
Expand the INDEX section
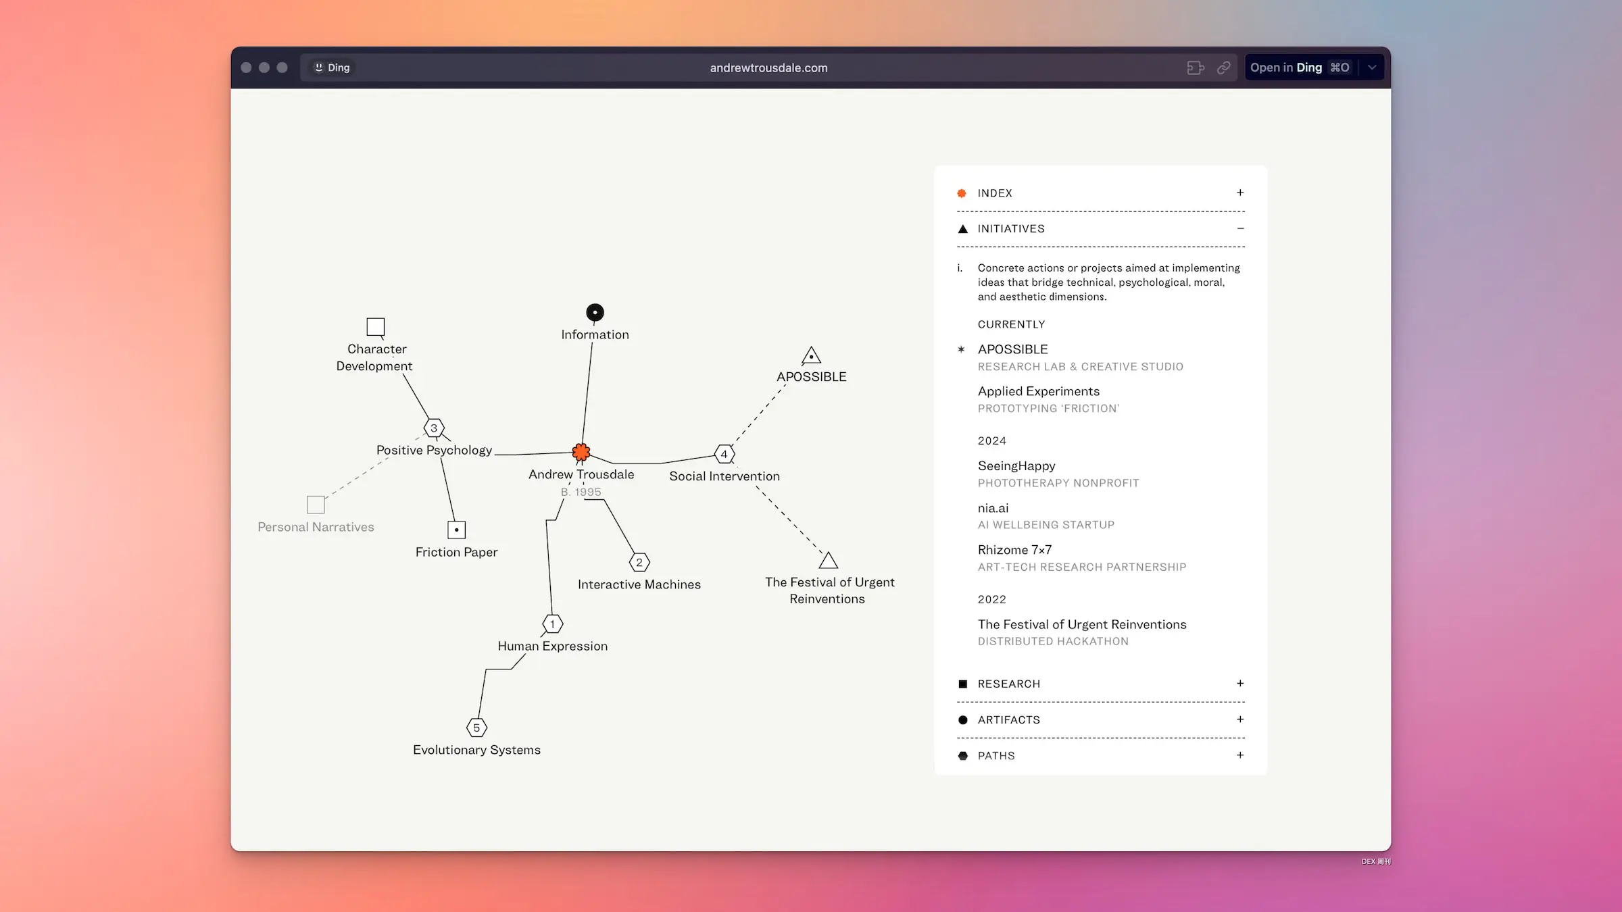1240,193
